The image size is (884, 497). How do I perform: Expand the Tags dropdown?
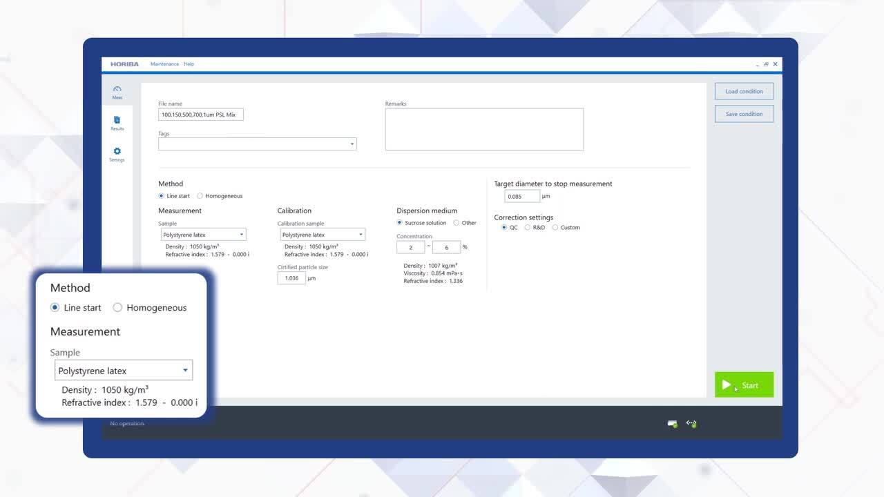(352, 144)
